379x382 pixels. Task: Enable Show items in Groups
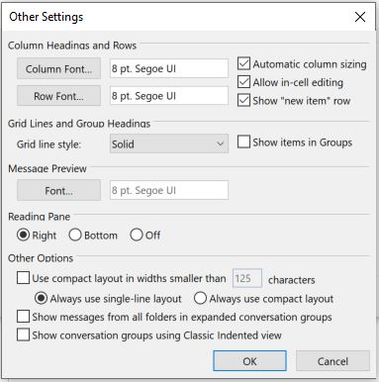(x=243, y=142)
